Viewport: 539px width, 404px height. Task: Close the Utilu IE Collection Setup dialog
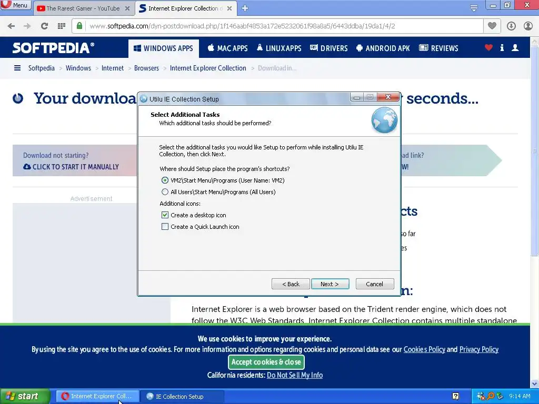point(388,97)
